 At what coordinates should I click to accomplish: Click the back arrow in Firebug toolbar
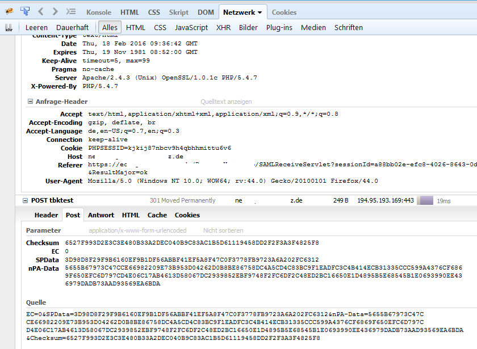(41, 11)
